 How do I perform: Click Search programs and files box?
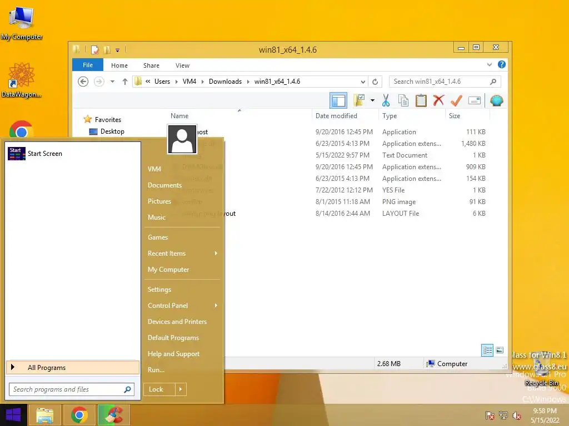(72, 389)
